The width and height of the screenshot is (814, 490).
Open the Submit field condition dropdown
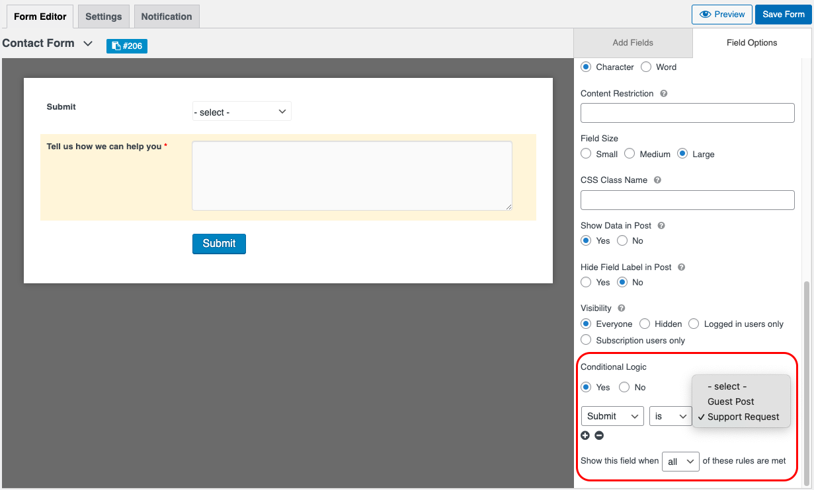612,416
